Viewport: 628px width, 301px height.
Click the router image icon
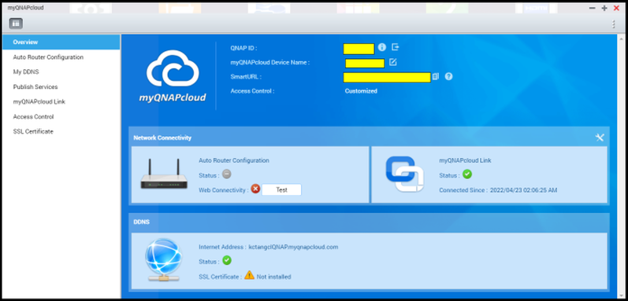(164, 174)
